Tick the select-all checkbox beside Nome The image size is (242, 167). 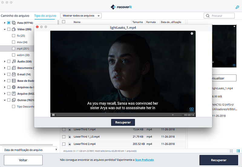[x=64, y=22]
